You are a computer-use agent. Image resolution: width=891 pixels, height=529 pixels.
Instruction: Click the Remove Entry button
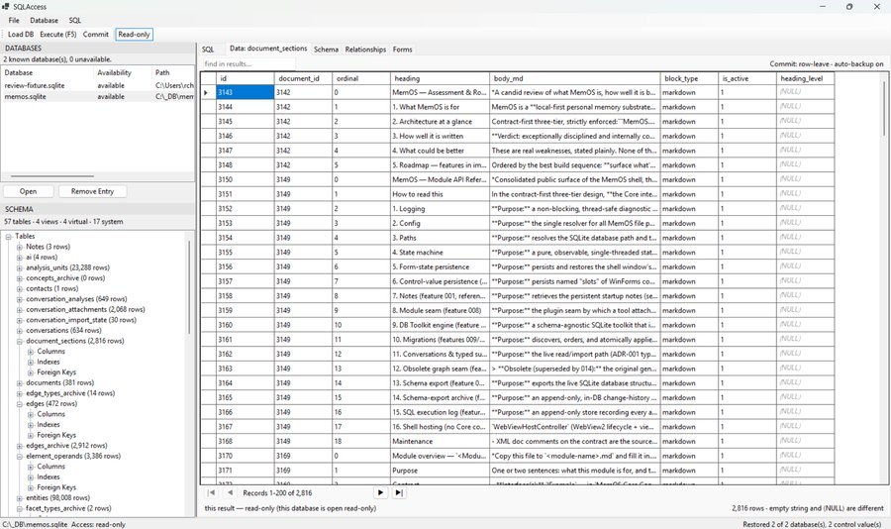coord(92,192)
